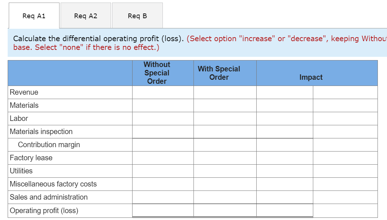
Task: Click Sales and administration With Special Order cell
Action: (225, 197)
